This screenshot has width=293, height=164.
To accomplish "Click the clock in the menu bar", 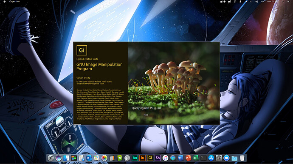I will [272, 2].
